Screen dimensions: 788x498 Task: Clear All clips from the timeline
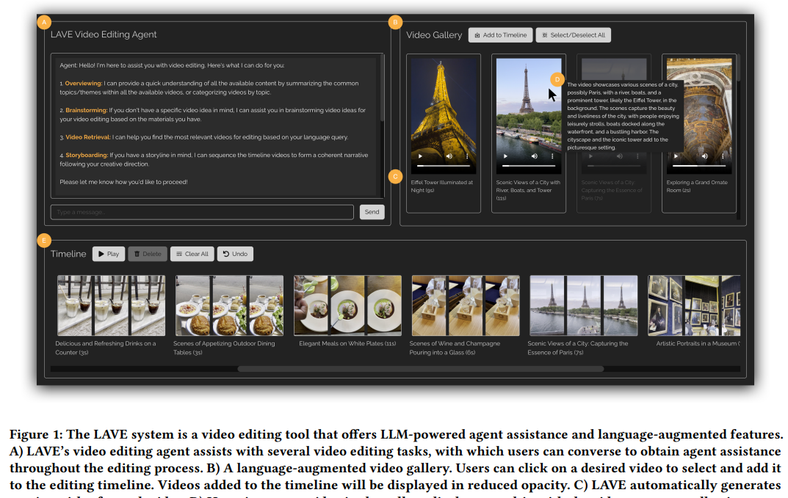192,254
